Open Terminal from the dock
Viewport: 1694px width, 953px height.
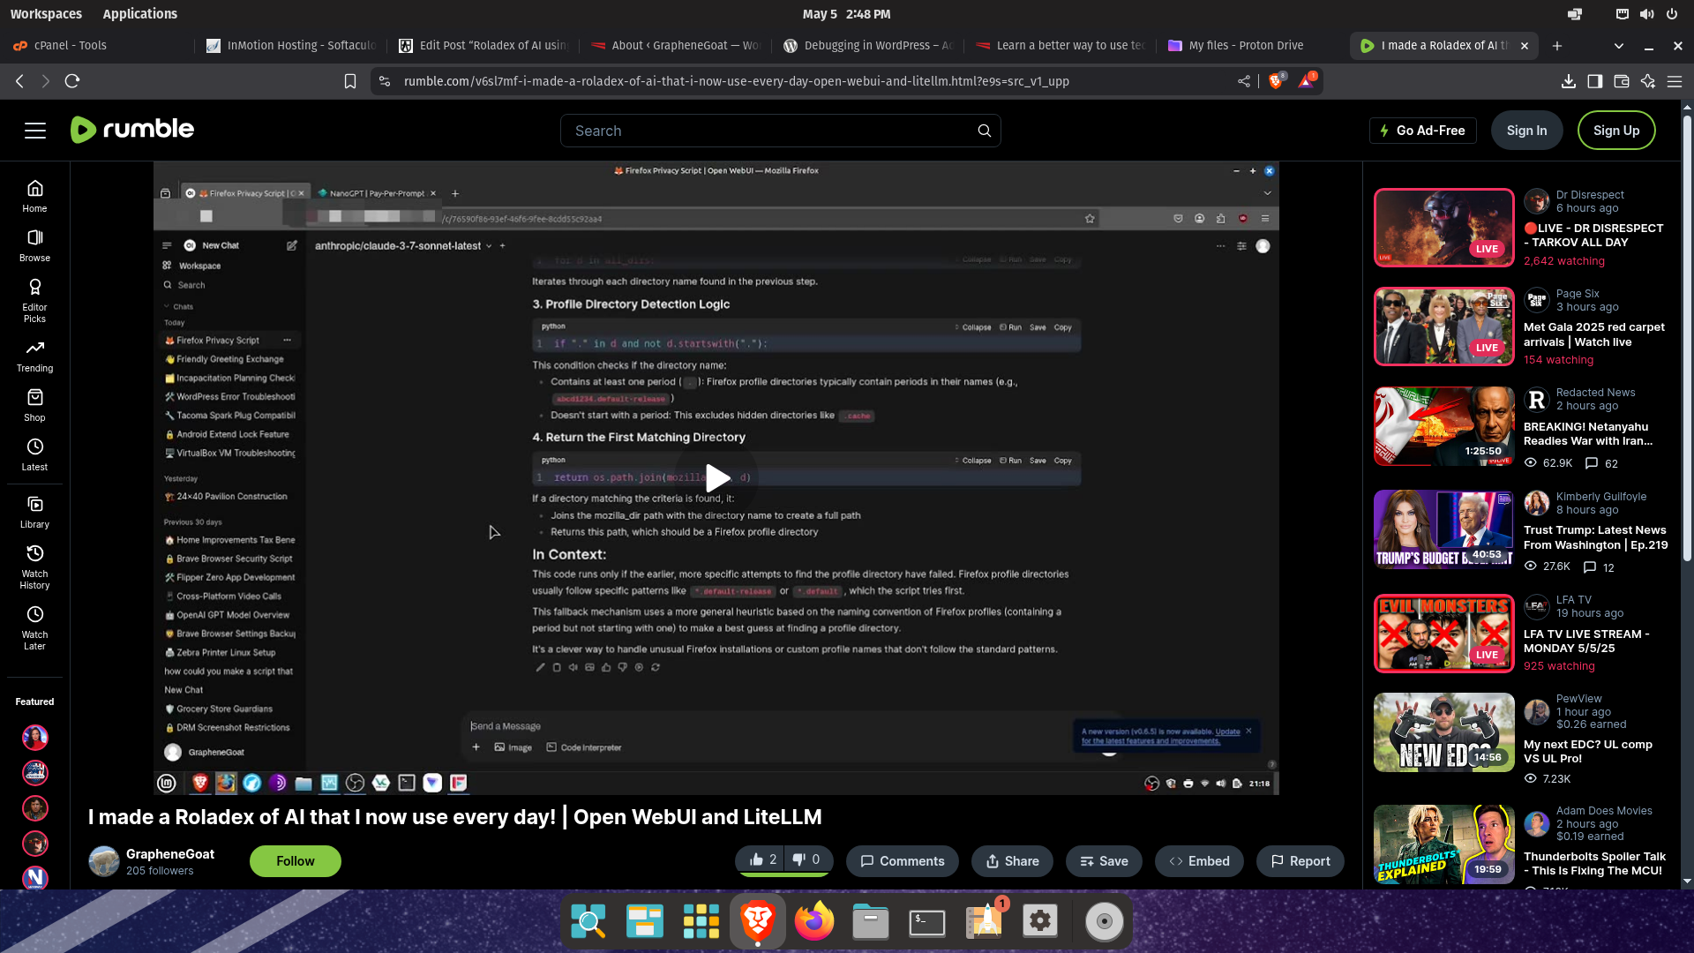926,922
